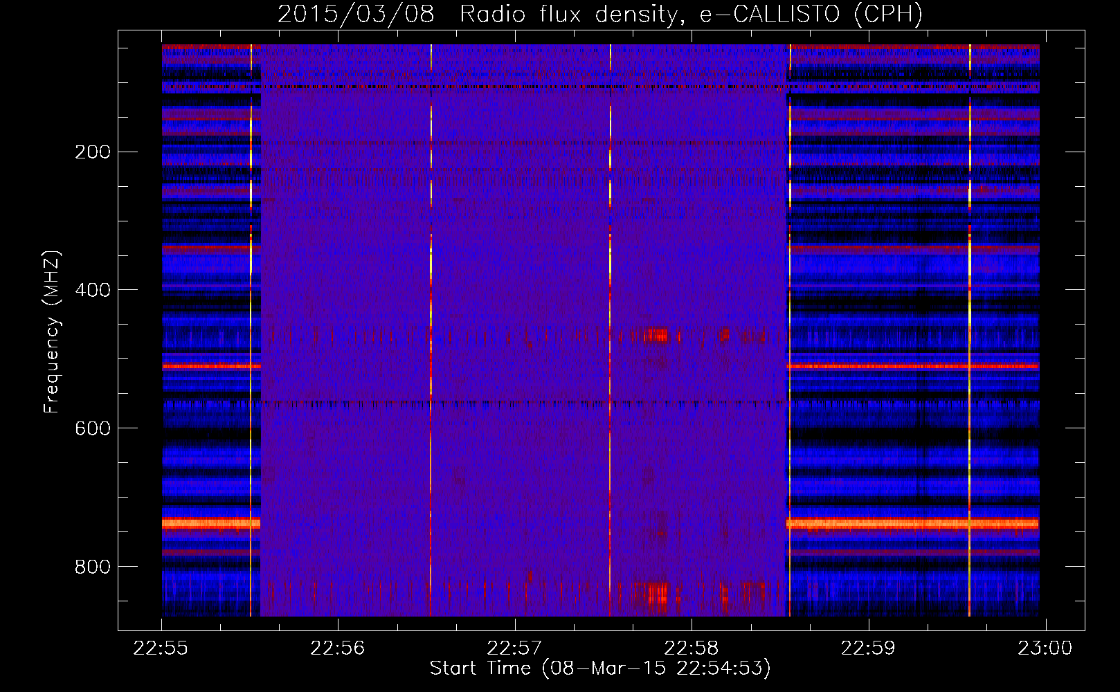Click the plot title '2015/03/08 Radio flux density'
This screenshot has width=1120, height=692.
pos(599,14)
